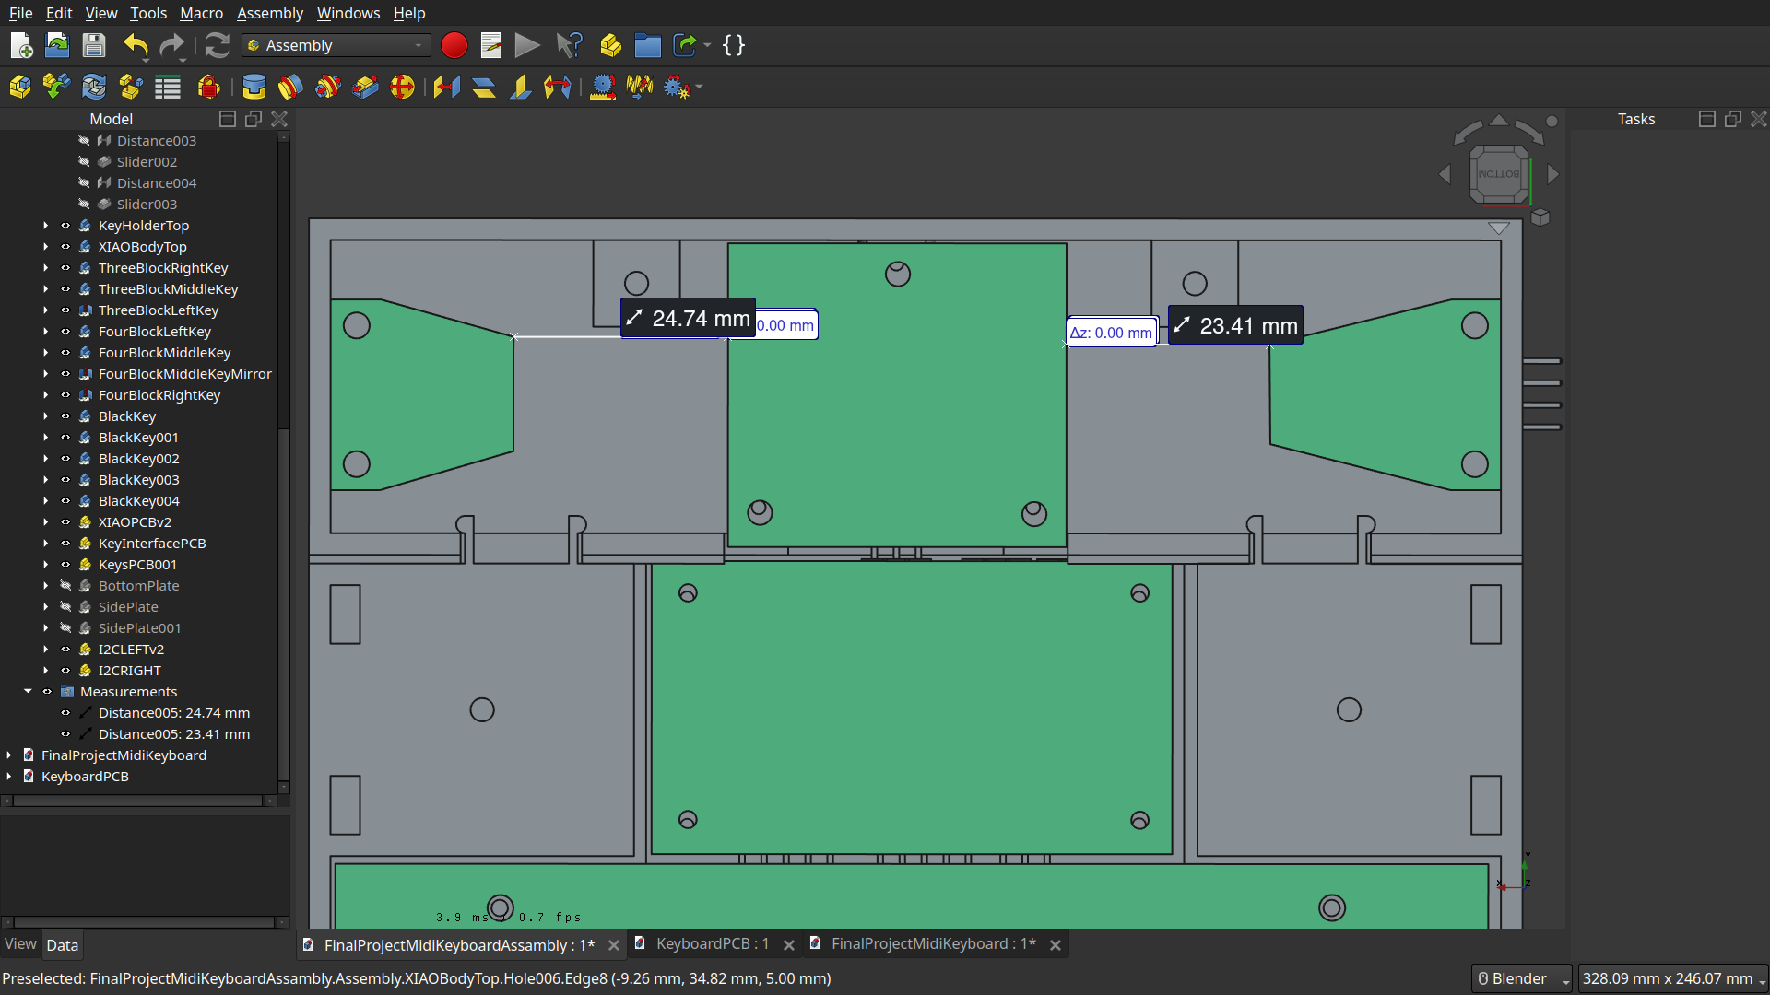Create a new Part container
The height and width of the screenshot is (995, 1770).
610,45
